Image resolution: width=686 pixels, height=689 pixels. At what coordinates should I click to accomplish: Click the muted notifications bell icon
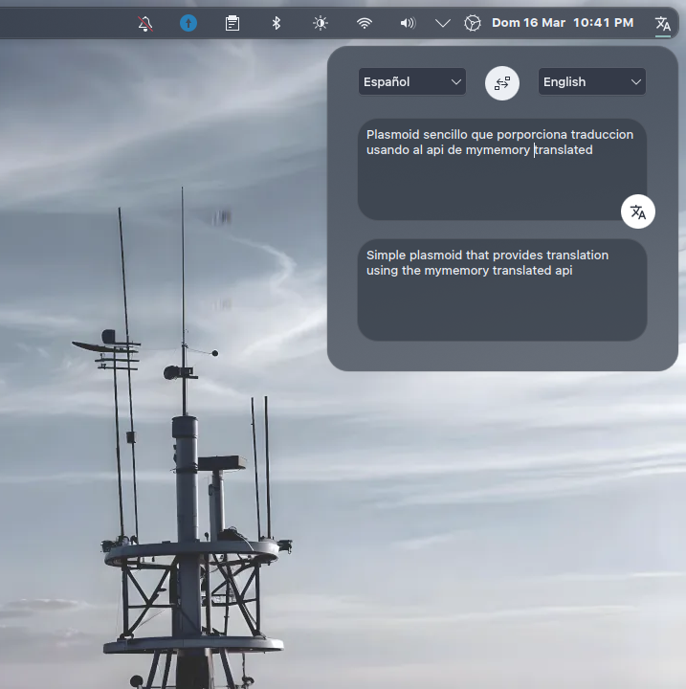145,23
